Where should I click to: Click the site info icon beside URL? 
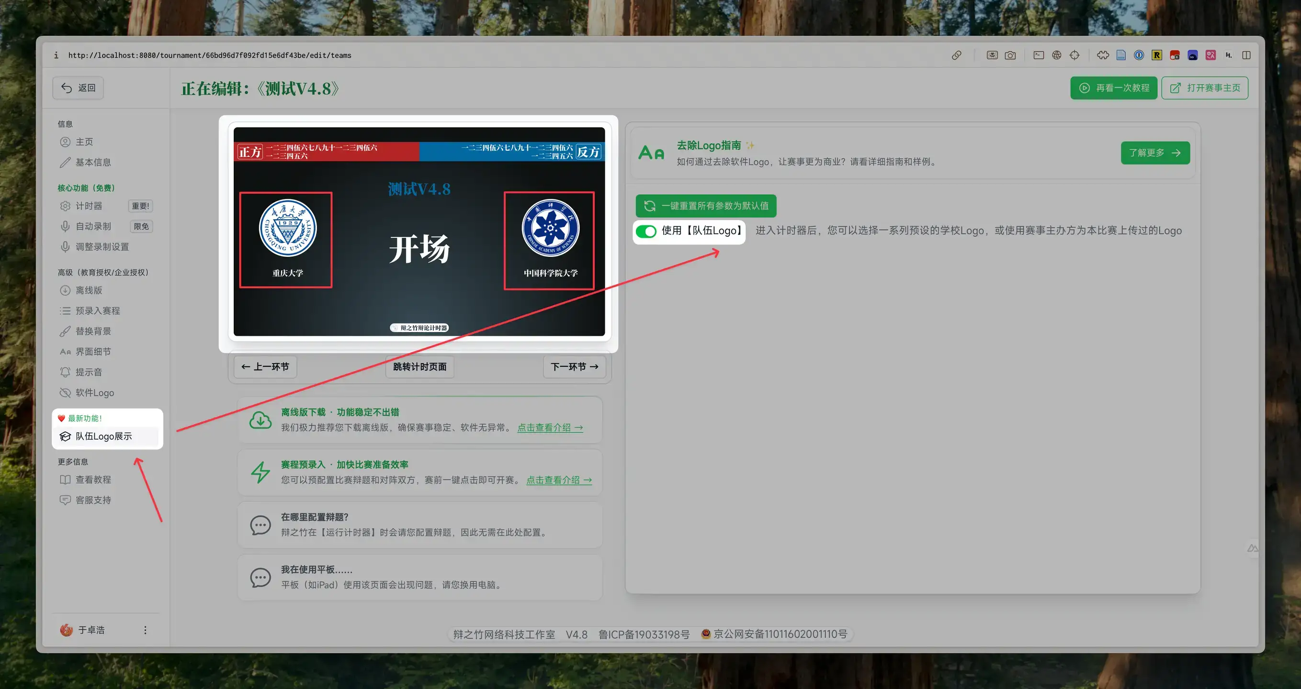56,56
